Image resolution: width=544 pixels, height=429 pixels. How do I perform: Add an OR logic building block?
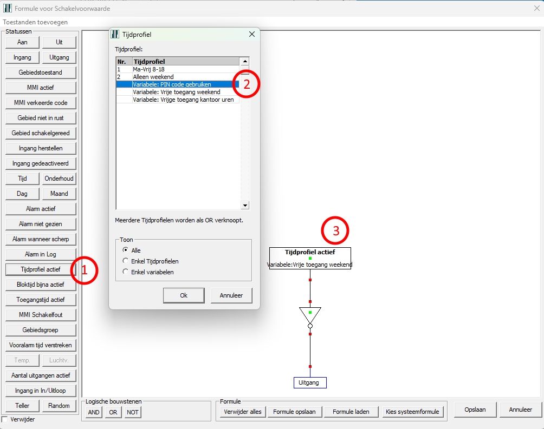pos(113,412)
